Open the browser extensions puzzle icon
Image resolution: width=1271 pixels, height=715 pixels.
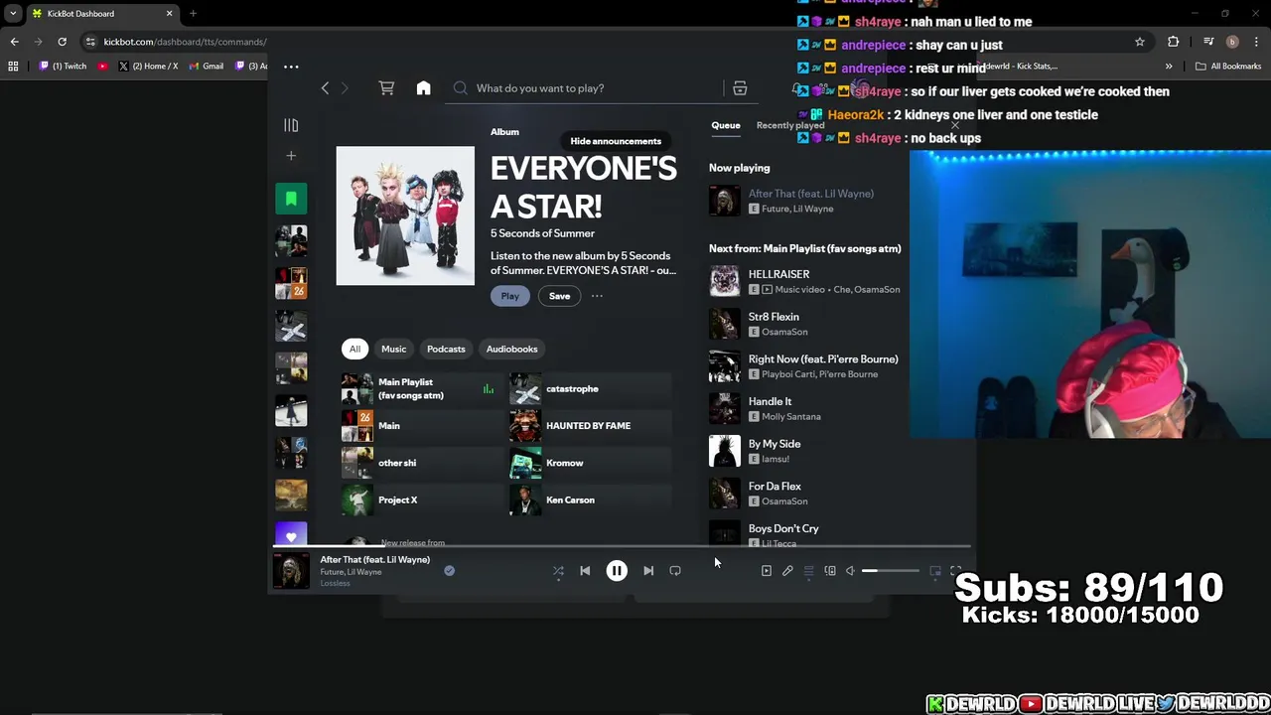tap(1174, 42)
